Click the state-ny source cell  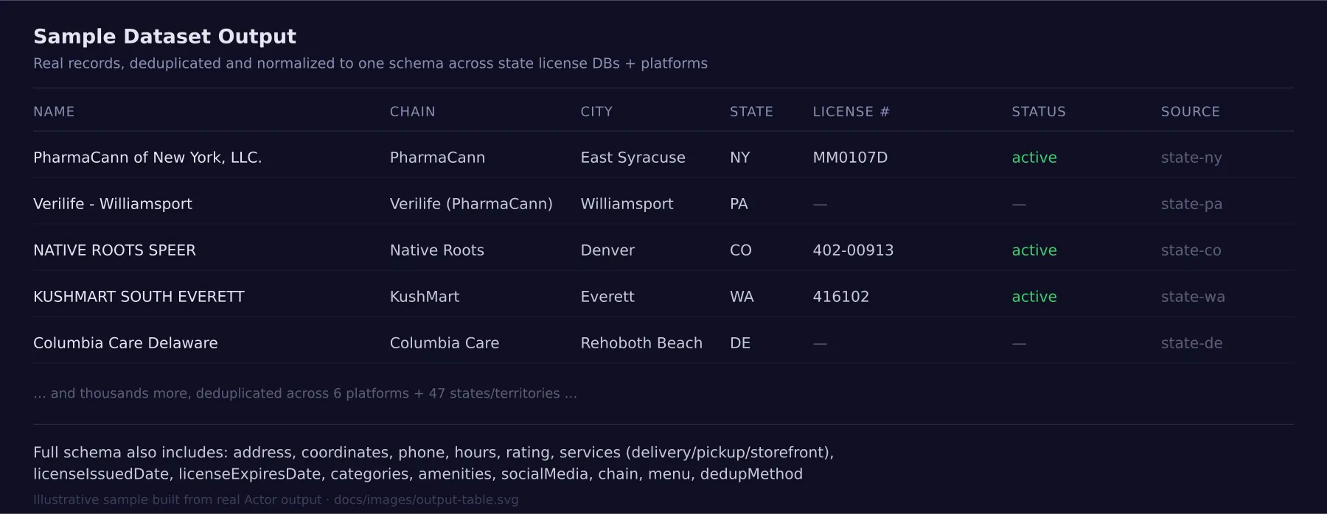(1191, 158)
